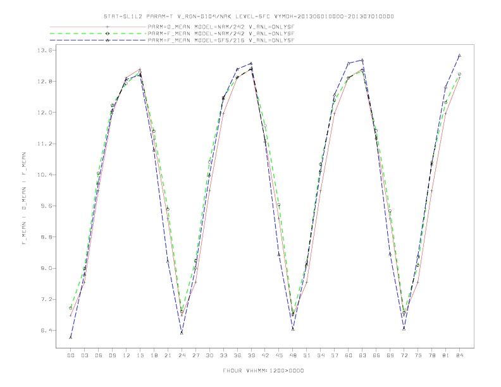The image size is (501, 387).
Task: Click the x-axis hour label 60
Action: pos(349,355)
